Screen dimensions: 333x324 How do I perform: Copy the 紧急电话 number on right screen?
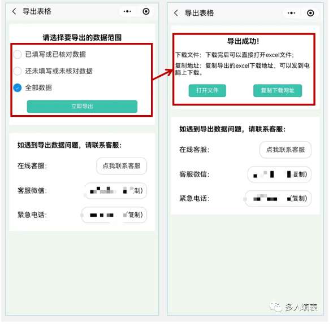pyautogui.click(x=278, y=199)
